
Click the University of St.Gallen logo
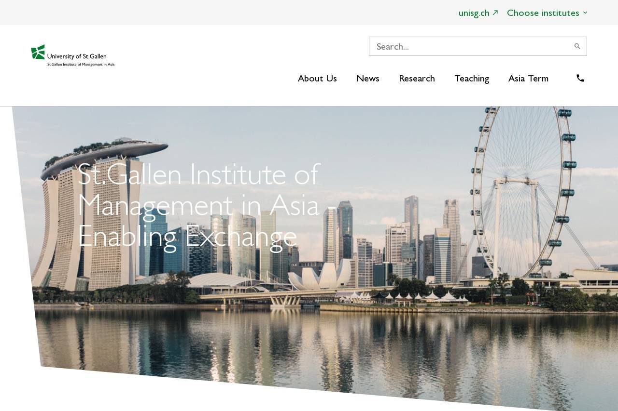(x=73, y=55)
